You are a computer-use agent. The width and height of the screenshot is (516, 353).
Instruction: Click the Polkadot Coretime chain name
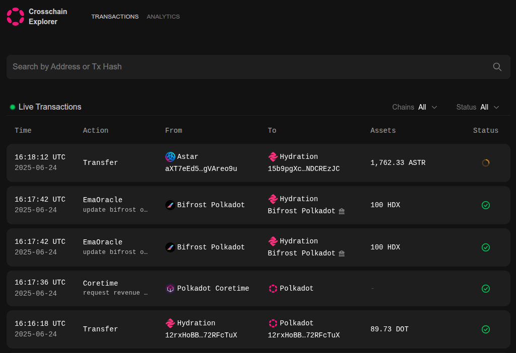click(213, 288)
